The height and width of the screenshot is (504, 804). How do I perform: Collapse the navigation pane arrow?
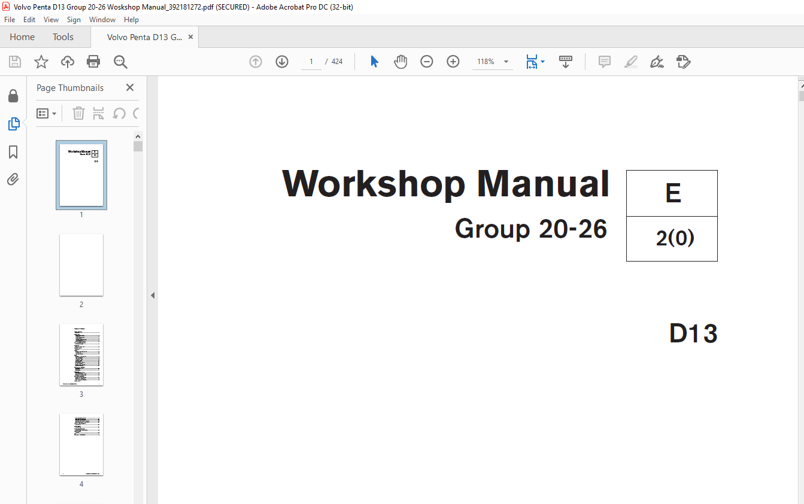coord(152,295)
